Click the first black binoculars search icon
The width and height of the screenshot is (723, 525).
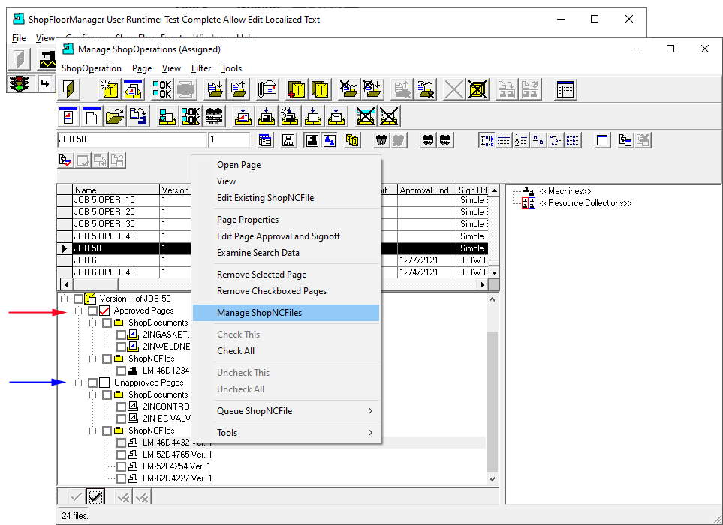[381, 140]
